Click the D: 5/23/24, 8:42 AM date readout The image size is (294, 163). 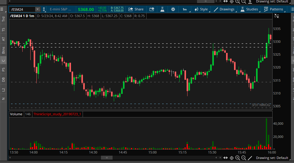click(52, 16)
